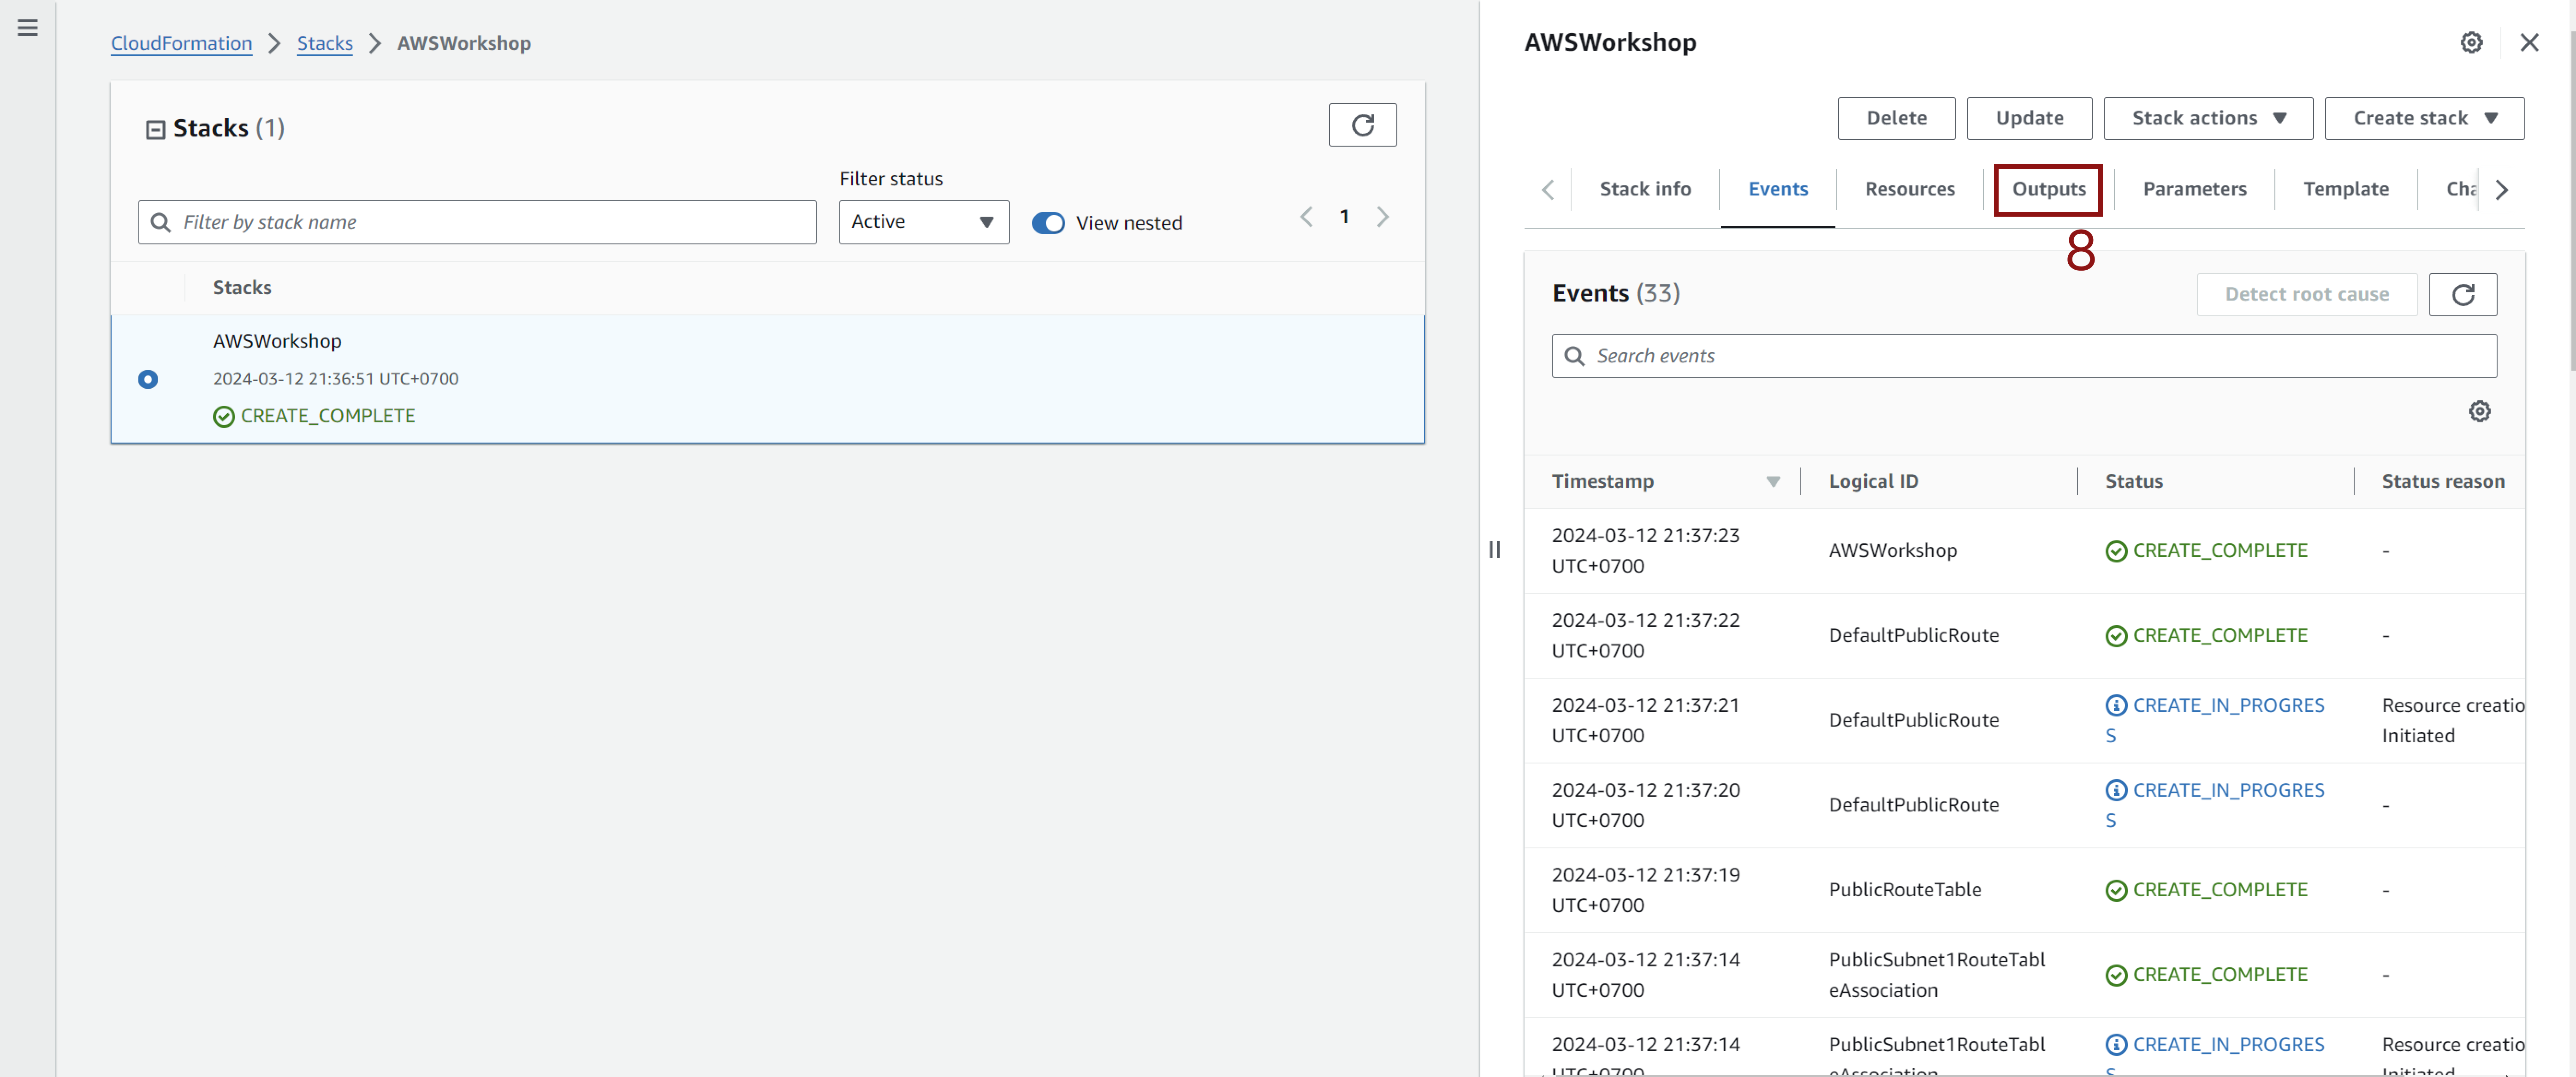2576x1077 pixels.
Task: Open the Filter status dropdown
Action: pyautogui.click(x=923, y=222)
